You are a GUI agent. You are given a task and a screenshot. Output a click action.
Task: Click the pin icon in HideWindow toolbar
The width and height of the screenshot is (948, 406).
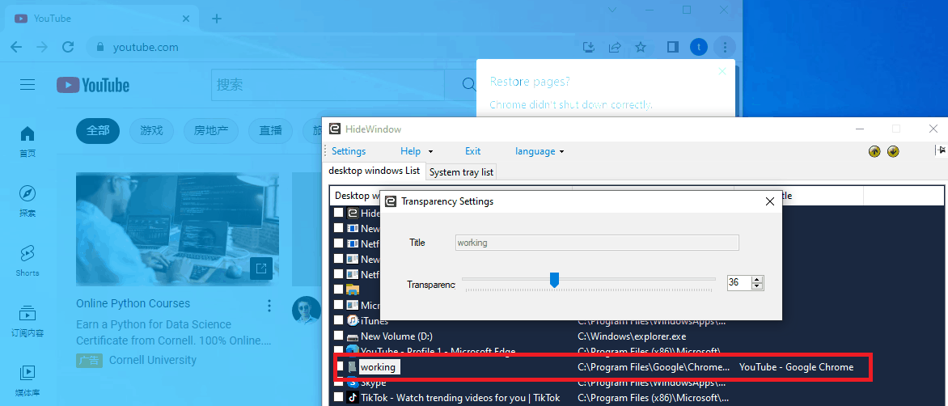940,150
